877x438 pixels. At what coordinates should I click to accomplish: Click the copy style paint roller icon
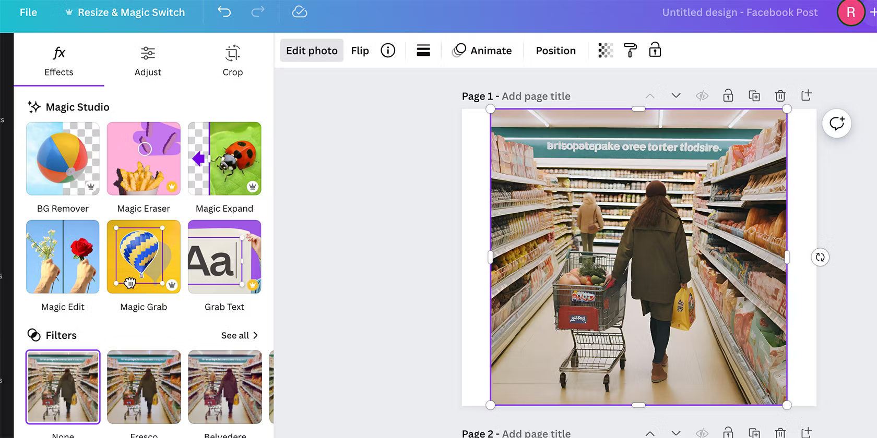630,51
